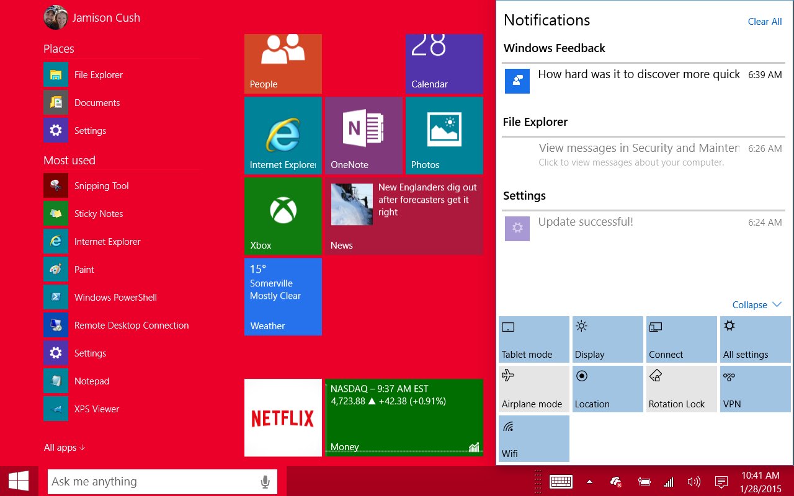The image size is (794, 496).
Task: Open the Money tile showing NASDAQ
Action: [404, 417]
